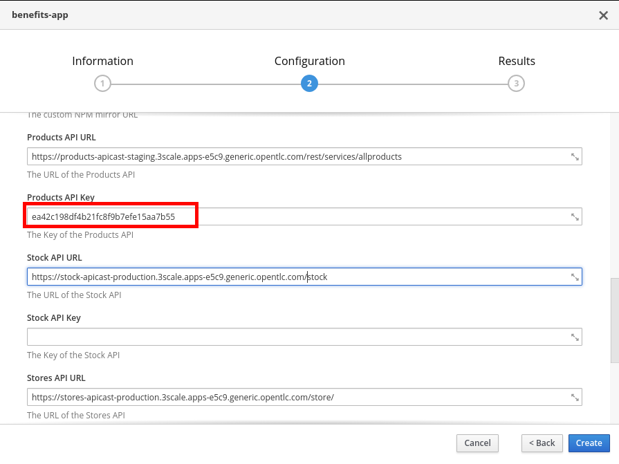Screen dimensions: 619x464
Task: Select the Information wizard step label
Action: click(102, 61)
